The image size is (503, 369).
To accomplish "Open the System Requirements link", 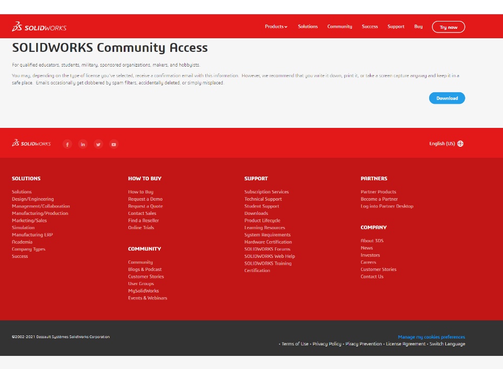I will (268, 234).
